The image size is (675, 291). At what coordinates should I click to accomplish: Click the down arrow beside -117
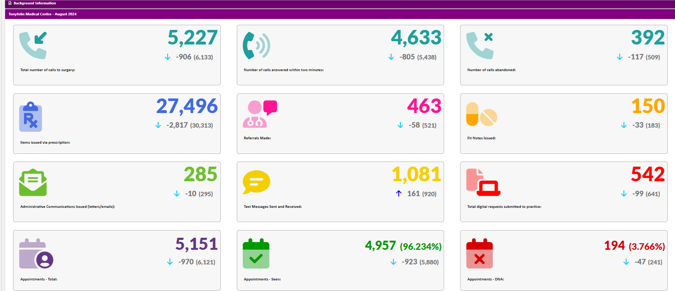619,57
